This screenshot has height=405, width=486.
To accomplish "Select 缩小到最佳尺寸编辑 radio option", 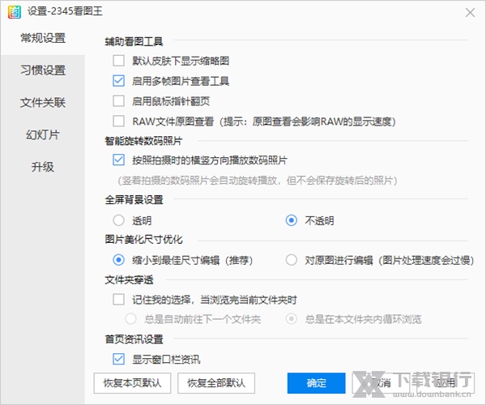I will point(119,260).
